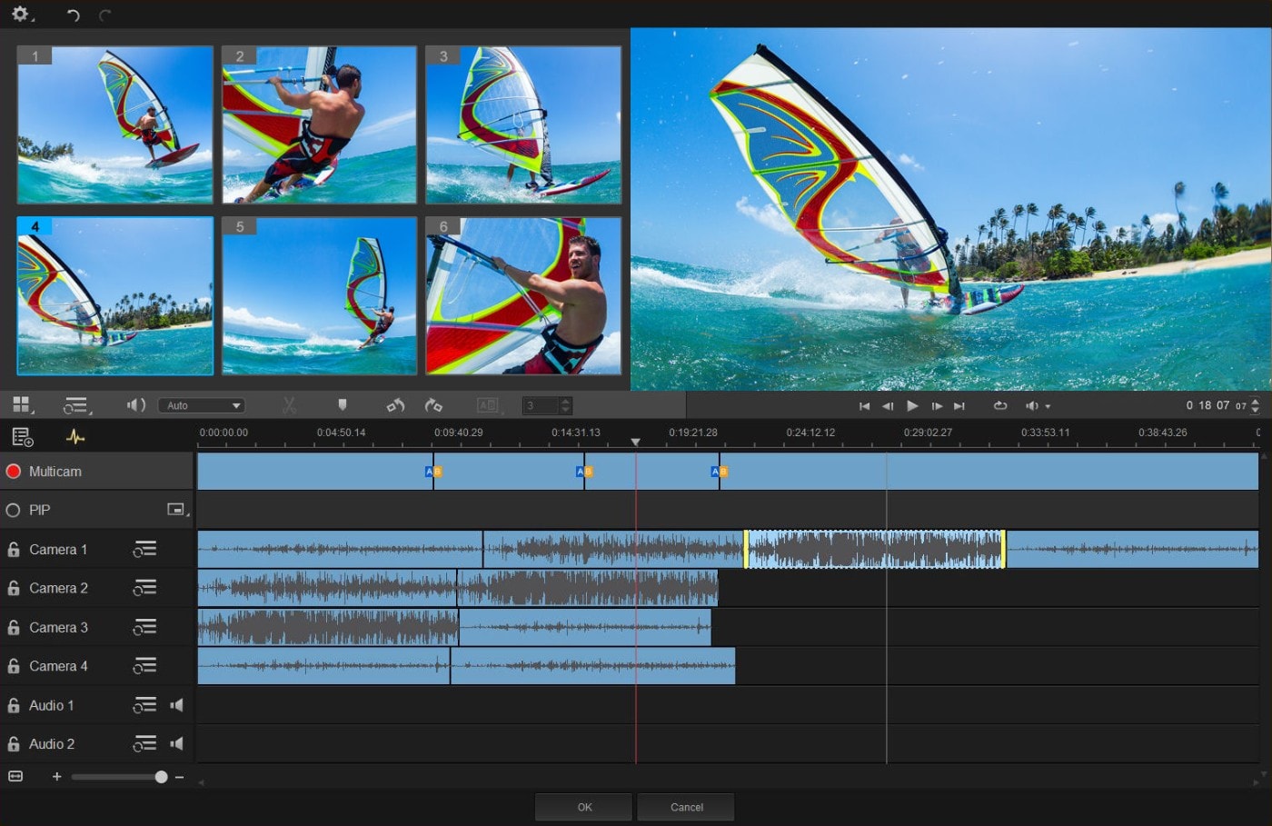The image size is (1272, 826).
Task: Click the undo arrow icon
Action: [x=74, y=15]
